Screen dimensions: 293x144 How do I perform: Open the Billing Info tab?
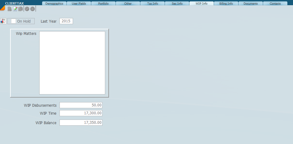pyautogui.click(x=226, y=4)
